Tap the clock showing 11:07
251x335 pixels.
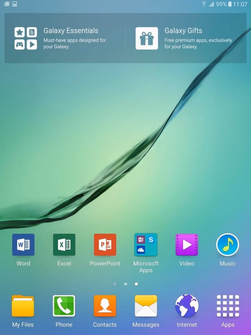click(x=240, y=4)
